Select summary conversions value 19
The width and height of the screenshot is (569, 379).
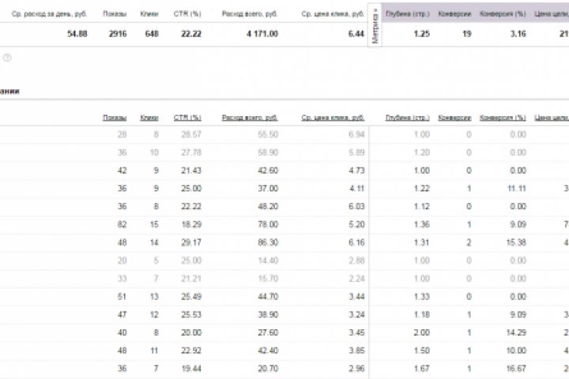[x=467, y=34]
